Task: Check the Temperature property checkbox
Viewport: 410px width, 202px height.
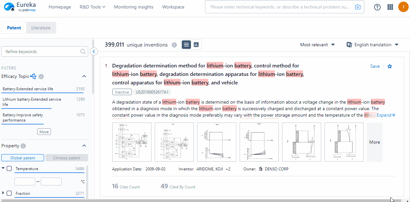Action: tap(9, 168)
